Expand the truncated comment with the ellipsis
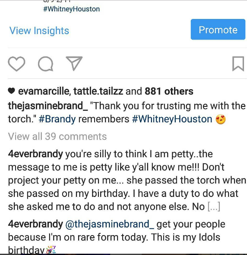 coord(214,206)
